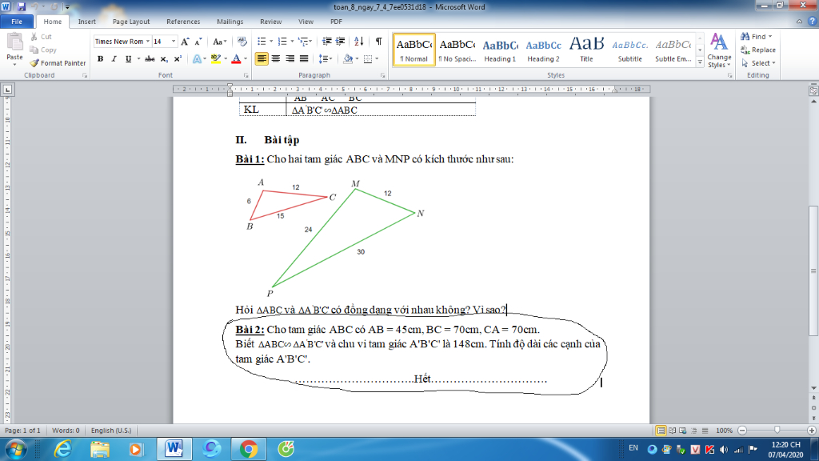Expand the bullets list dropdown
The height and width of the screenshot is (461, 819).
(271, 42)
